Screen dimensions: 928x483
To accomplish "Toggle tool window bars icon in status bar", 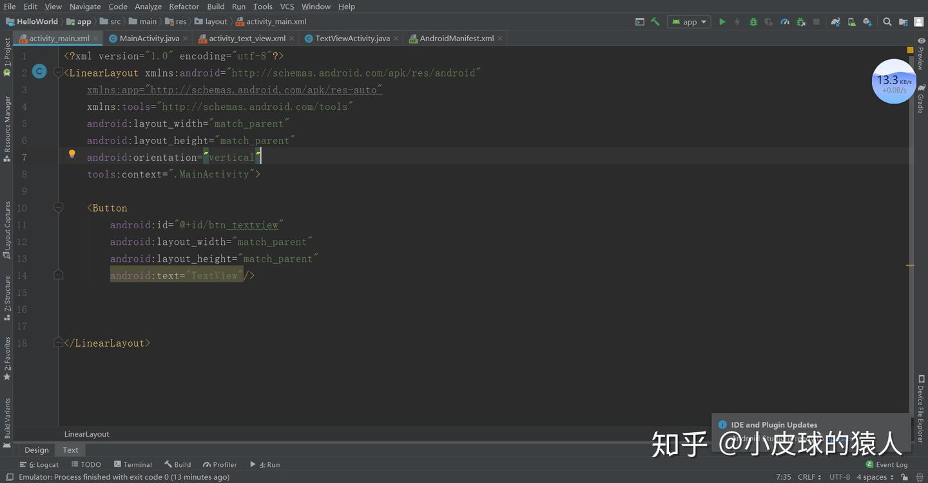I will pyautogui.click(x=10, y=477).
